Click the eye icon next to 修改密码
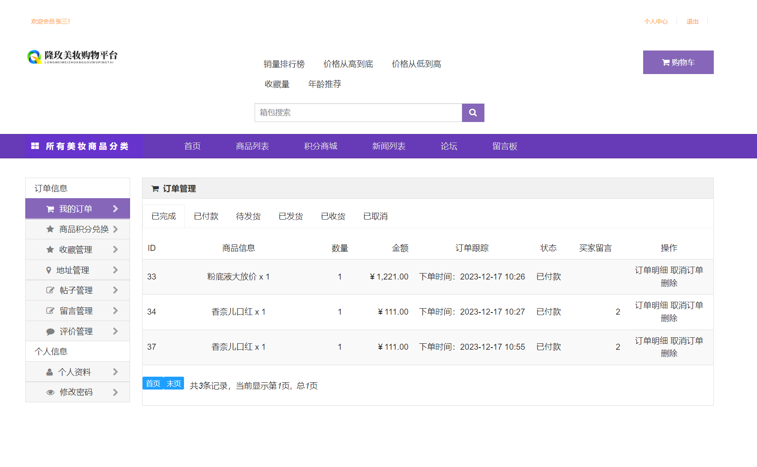 (x=50, y=392)
